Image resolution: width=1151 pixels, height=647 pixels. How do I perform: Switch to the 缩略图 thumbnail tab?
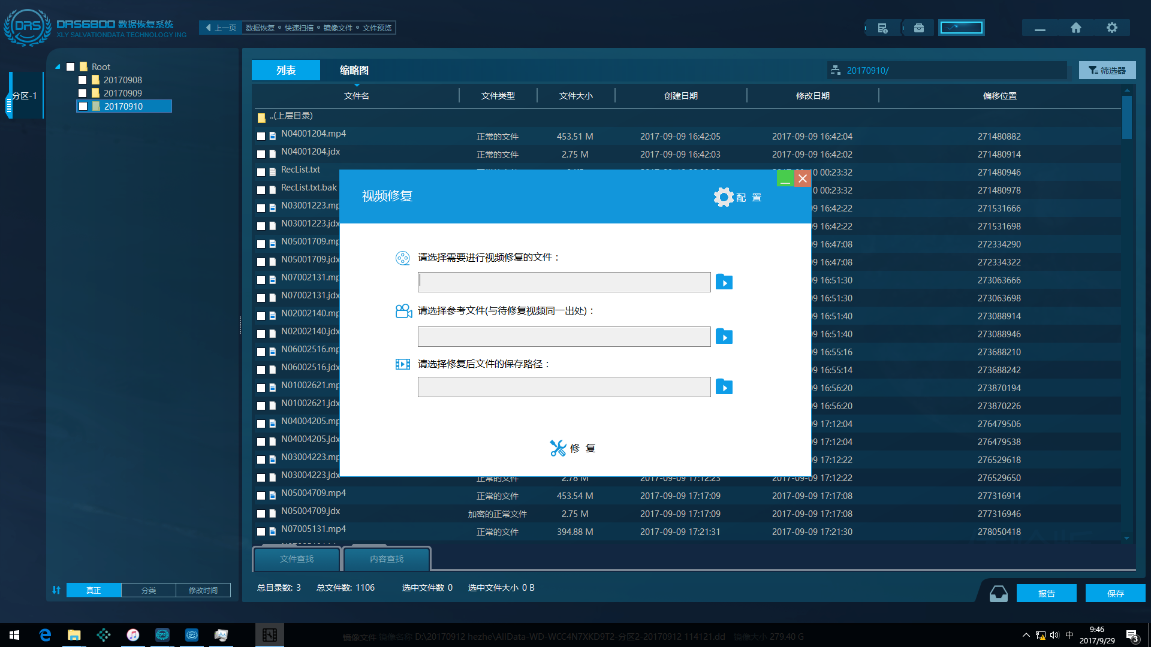click(x=354, y=71)
